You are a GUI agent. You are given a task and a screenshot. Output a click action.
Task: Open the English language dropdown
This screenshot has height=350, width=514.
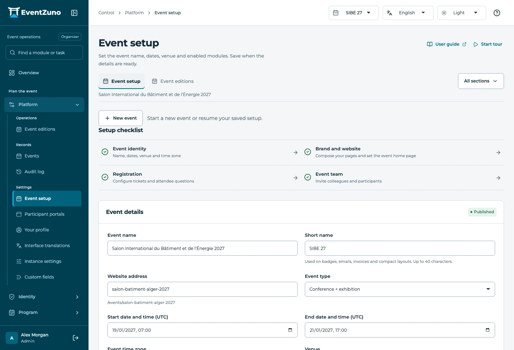pyautogui.click(x=408, y=13)
